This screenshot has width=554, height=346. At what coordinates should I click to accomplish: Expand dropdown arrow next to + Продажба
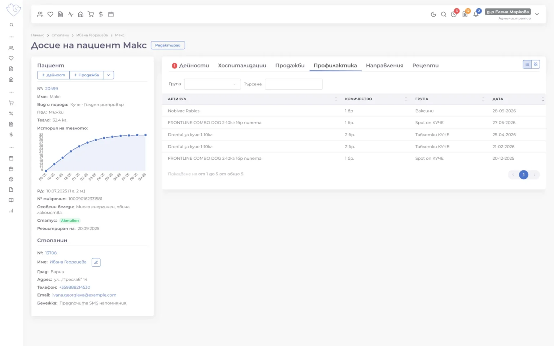[109, 75]
